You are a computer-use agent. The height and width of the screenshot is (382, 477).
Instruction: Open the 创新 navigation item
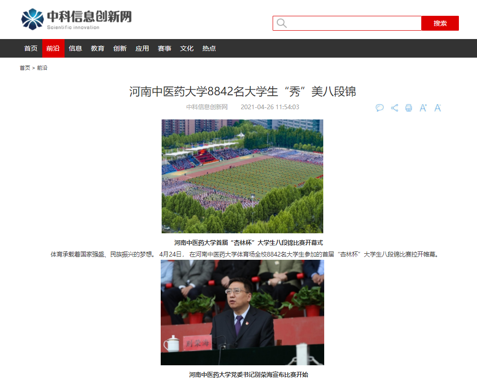pos(120,48)
